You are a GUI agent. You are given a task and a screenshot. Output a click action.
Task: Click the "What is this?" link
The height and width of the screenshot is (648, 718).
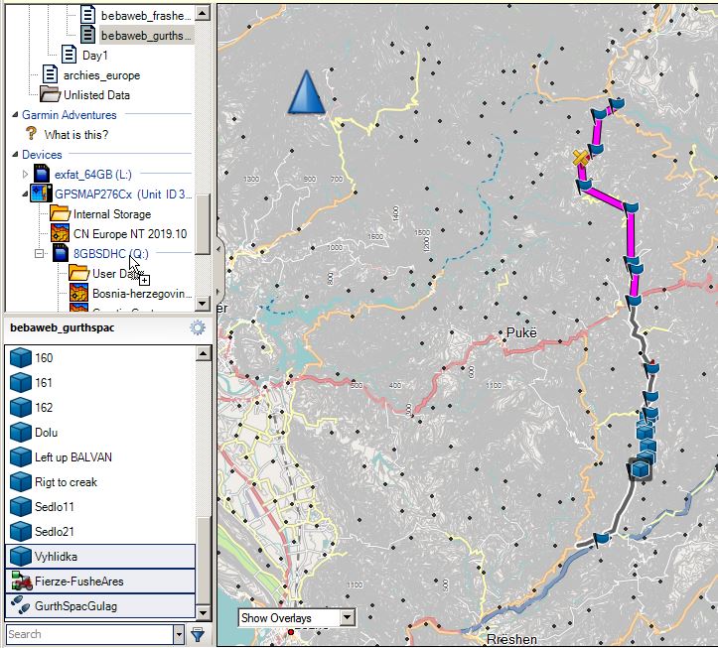(x=75, y=135)
